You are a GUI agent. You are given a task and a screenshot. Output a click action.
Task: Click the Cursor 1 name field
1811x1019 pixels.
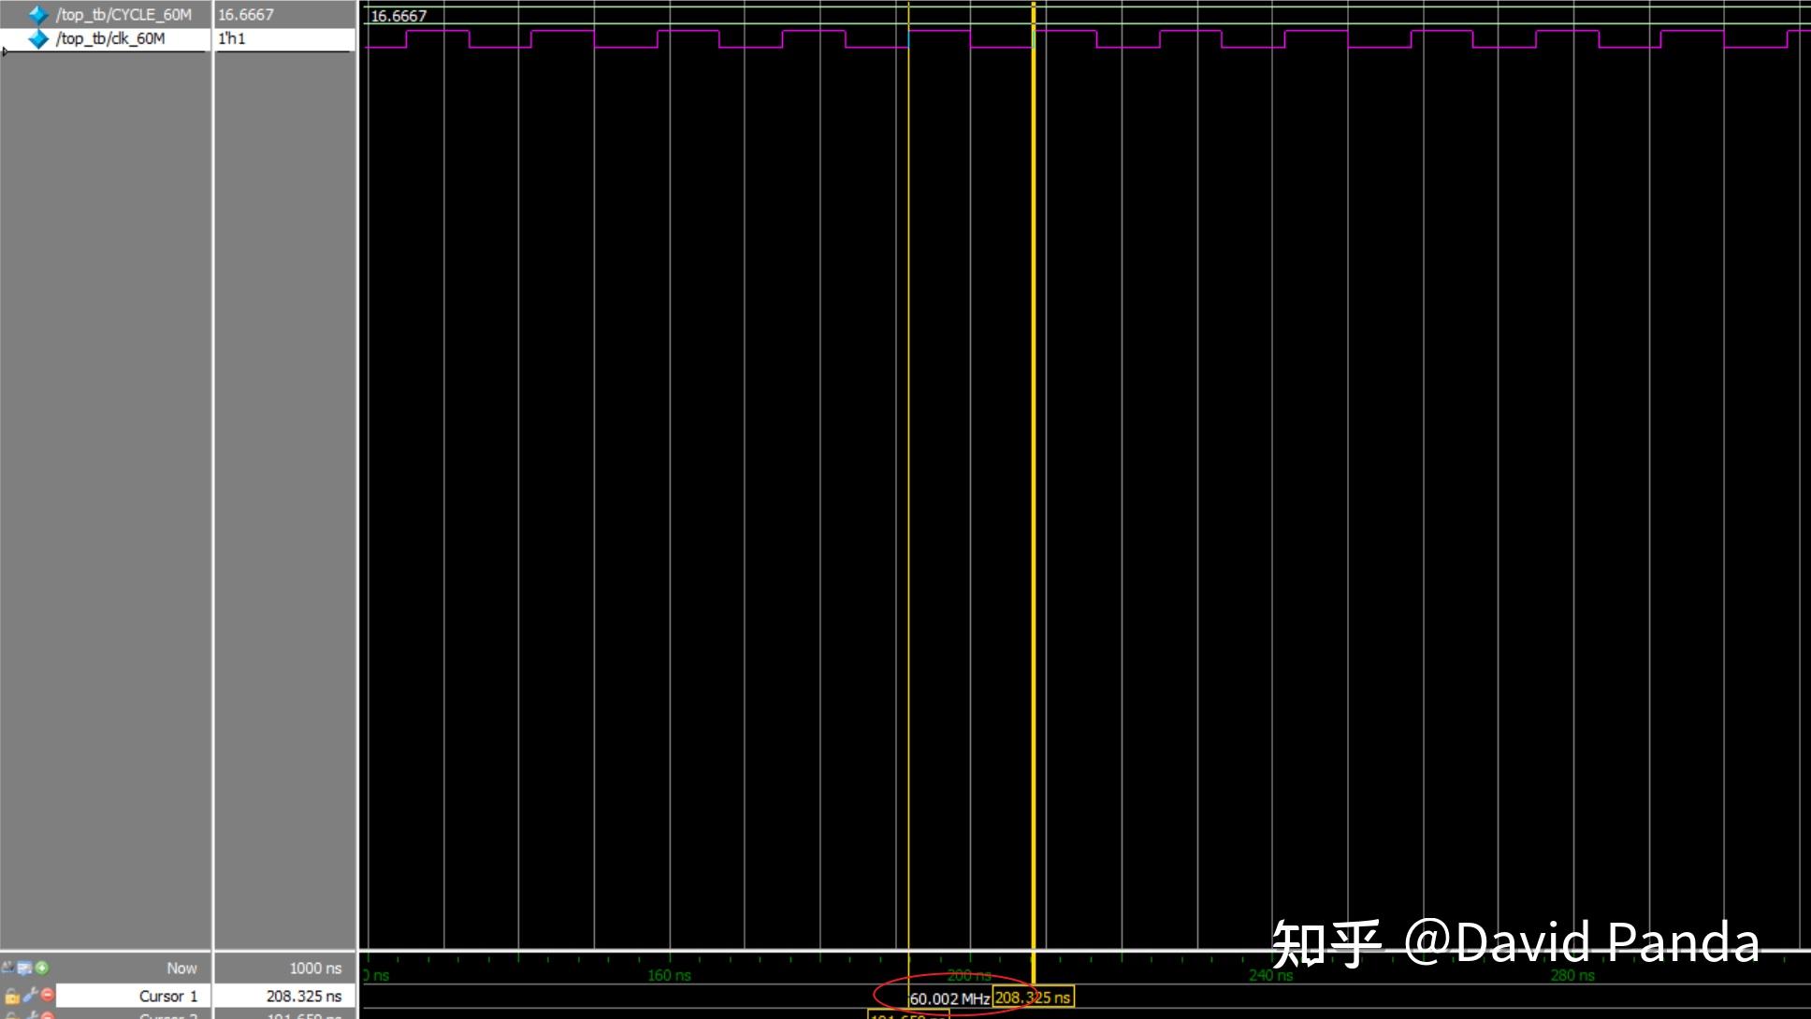tap(168, 996)
